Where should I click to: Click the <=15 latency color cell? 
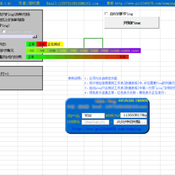click(x=52, y=51)
